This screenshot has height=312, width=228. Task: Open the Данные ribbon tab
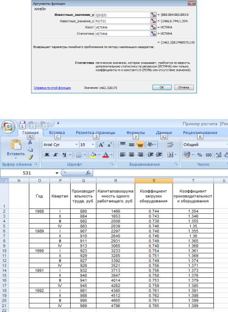[x=164, y=133]
